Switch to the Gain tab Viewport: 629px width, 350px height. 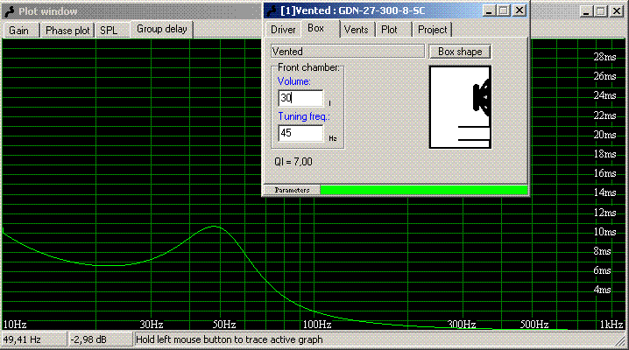point(19,30)
